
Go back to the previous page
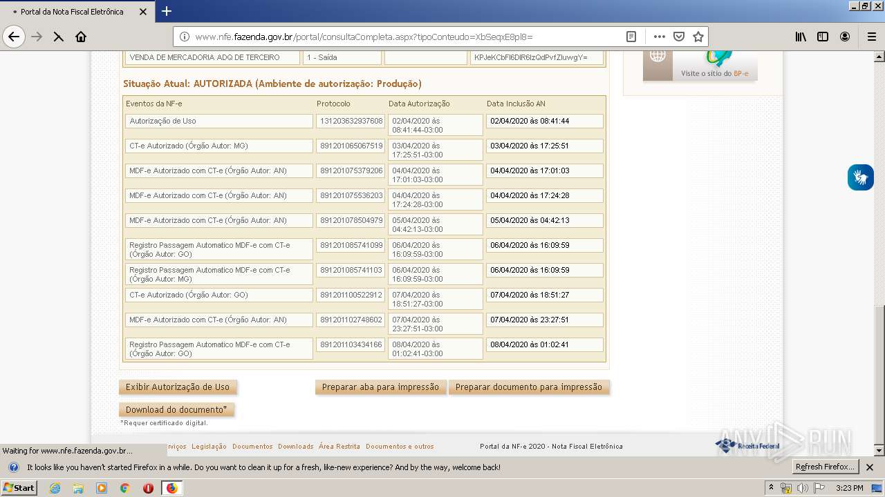[14, 37]
